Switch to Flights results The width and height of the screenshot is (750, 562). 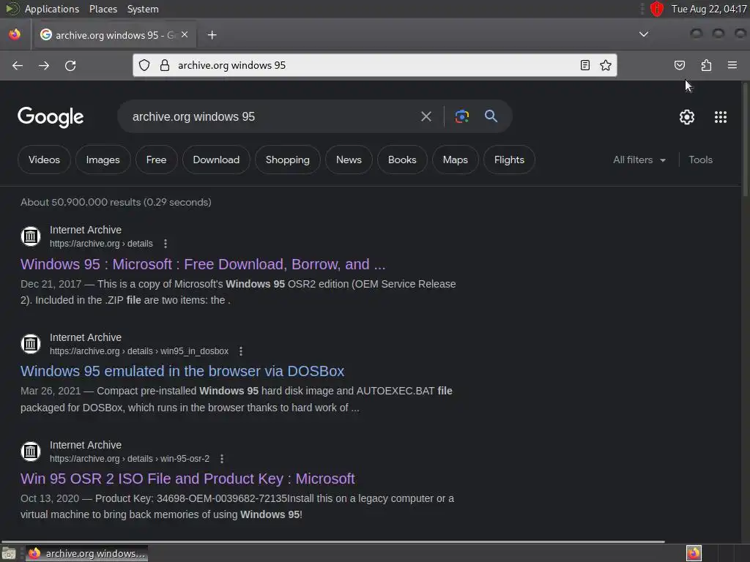509,160
